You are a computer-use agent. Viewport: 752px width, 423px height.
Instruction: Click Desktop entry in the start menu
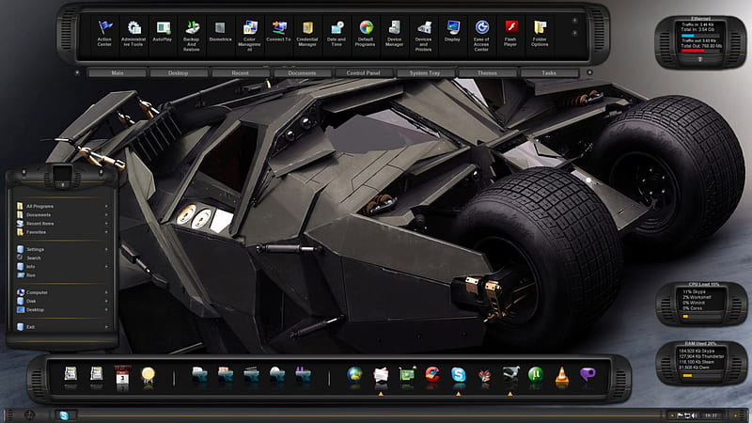coord(62,310)
